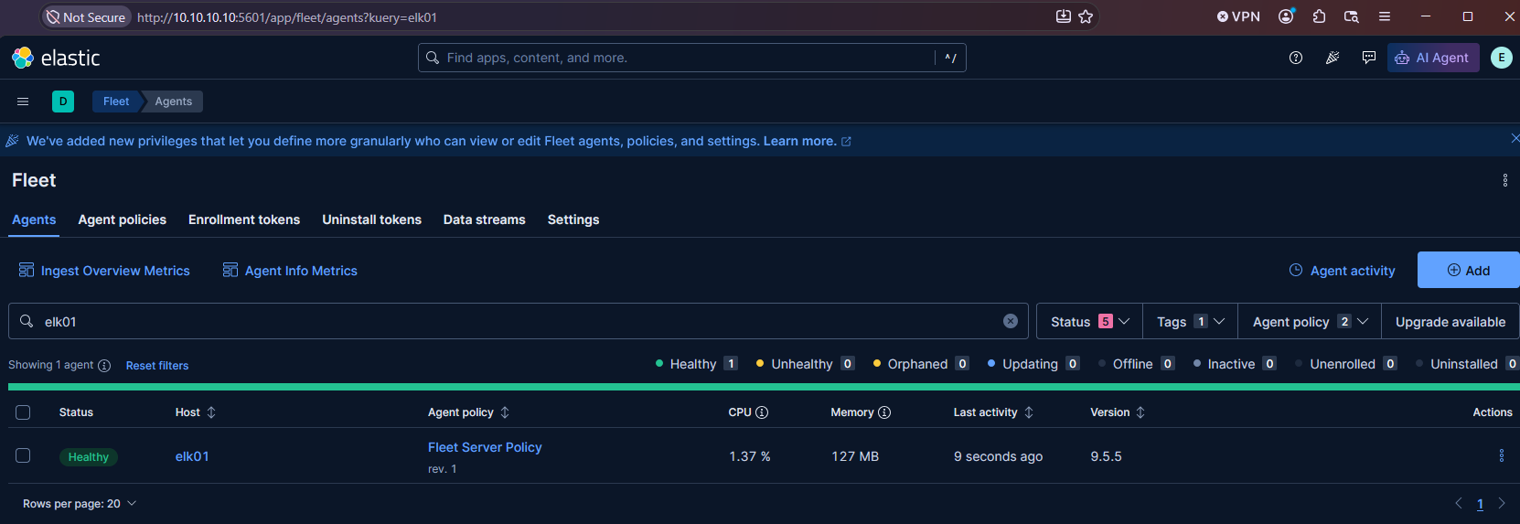Click the browser address bar URL
The height and width of the screenshot is (524, 1520).
[x=287, y=17]
